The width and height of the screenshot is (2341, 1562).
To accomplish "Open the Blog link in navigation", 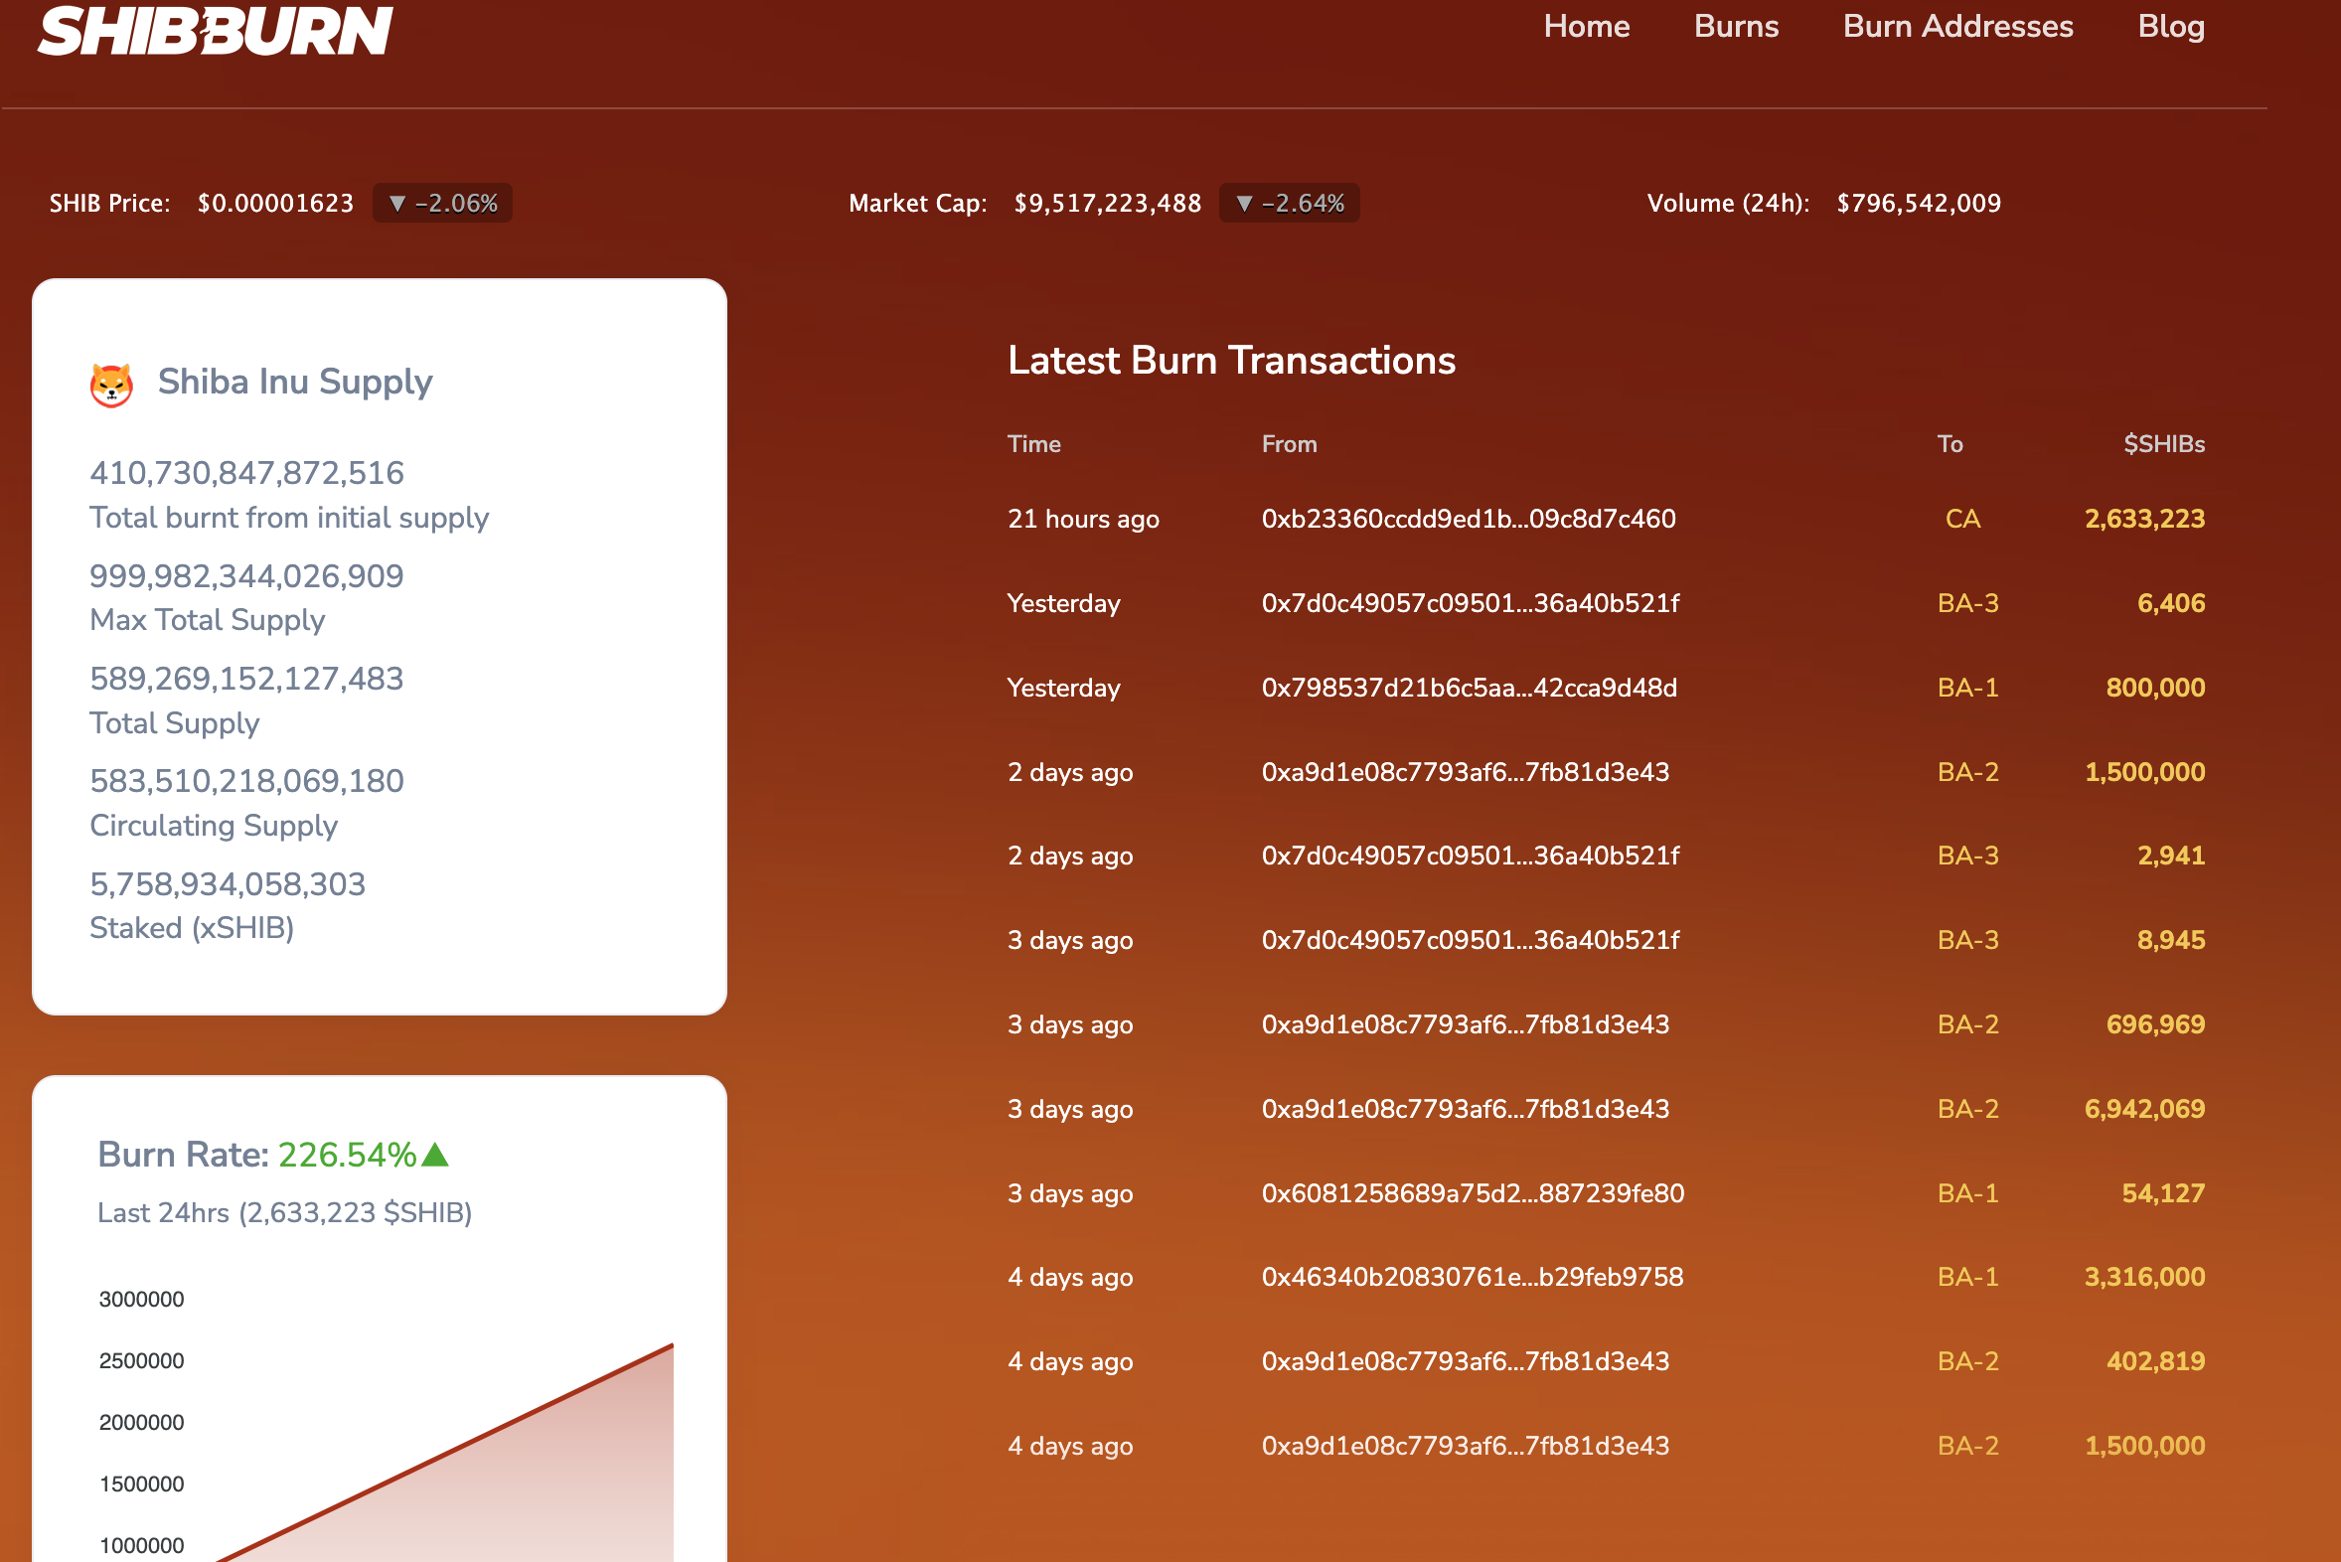I will pos(2170,26).
